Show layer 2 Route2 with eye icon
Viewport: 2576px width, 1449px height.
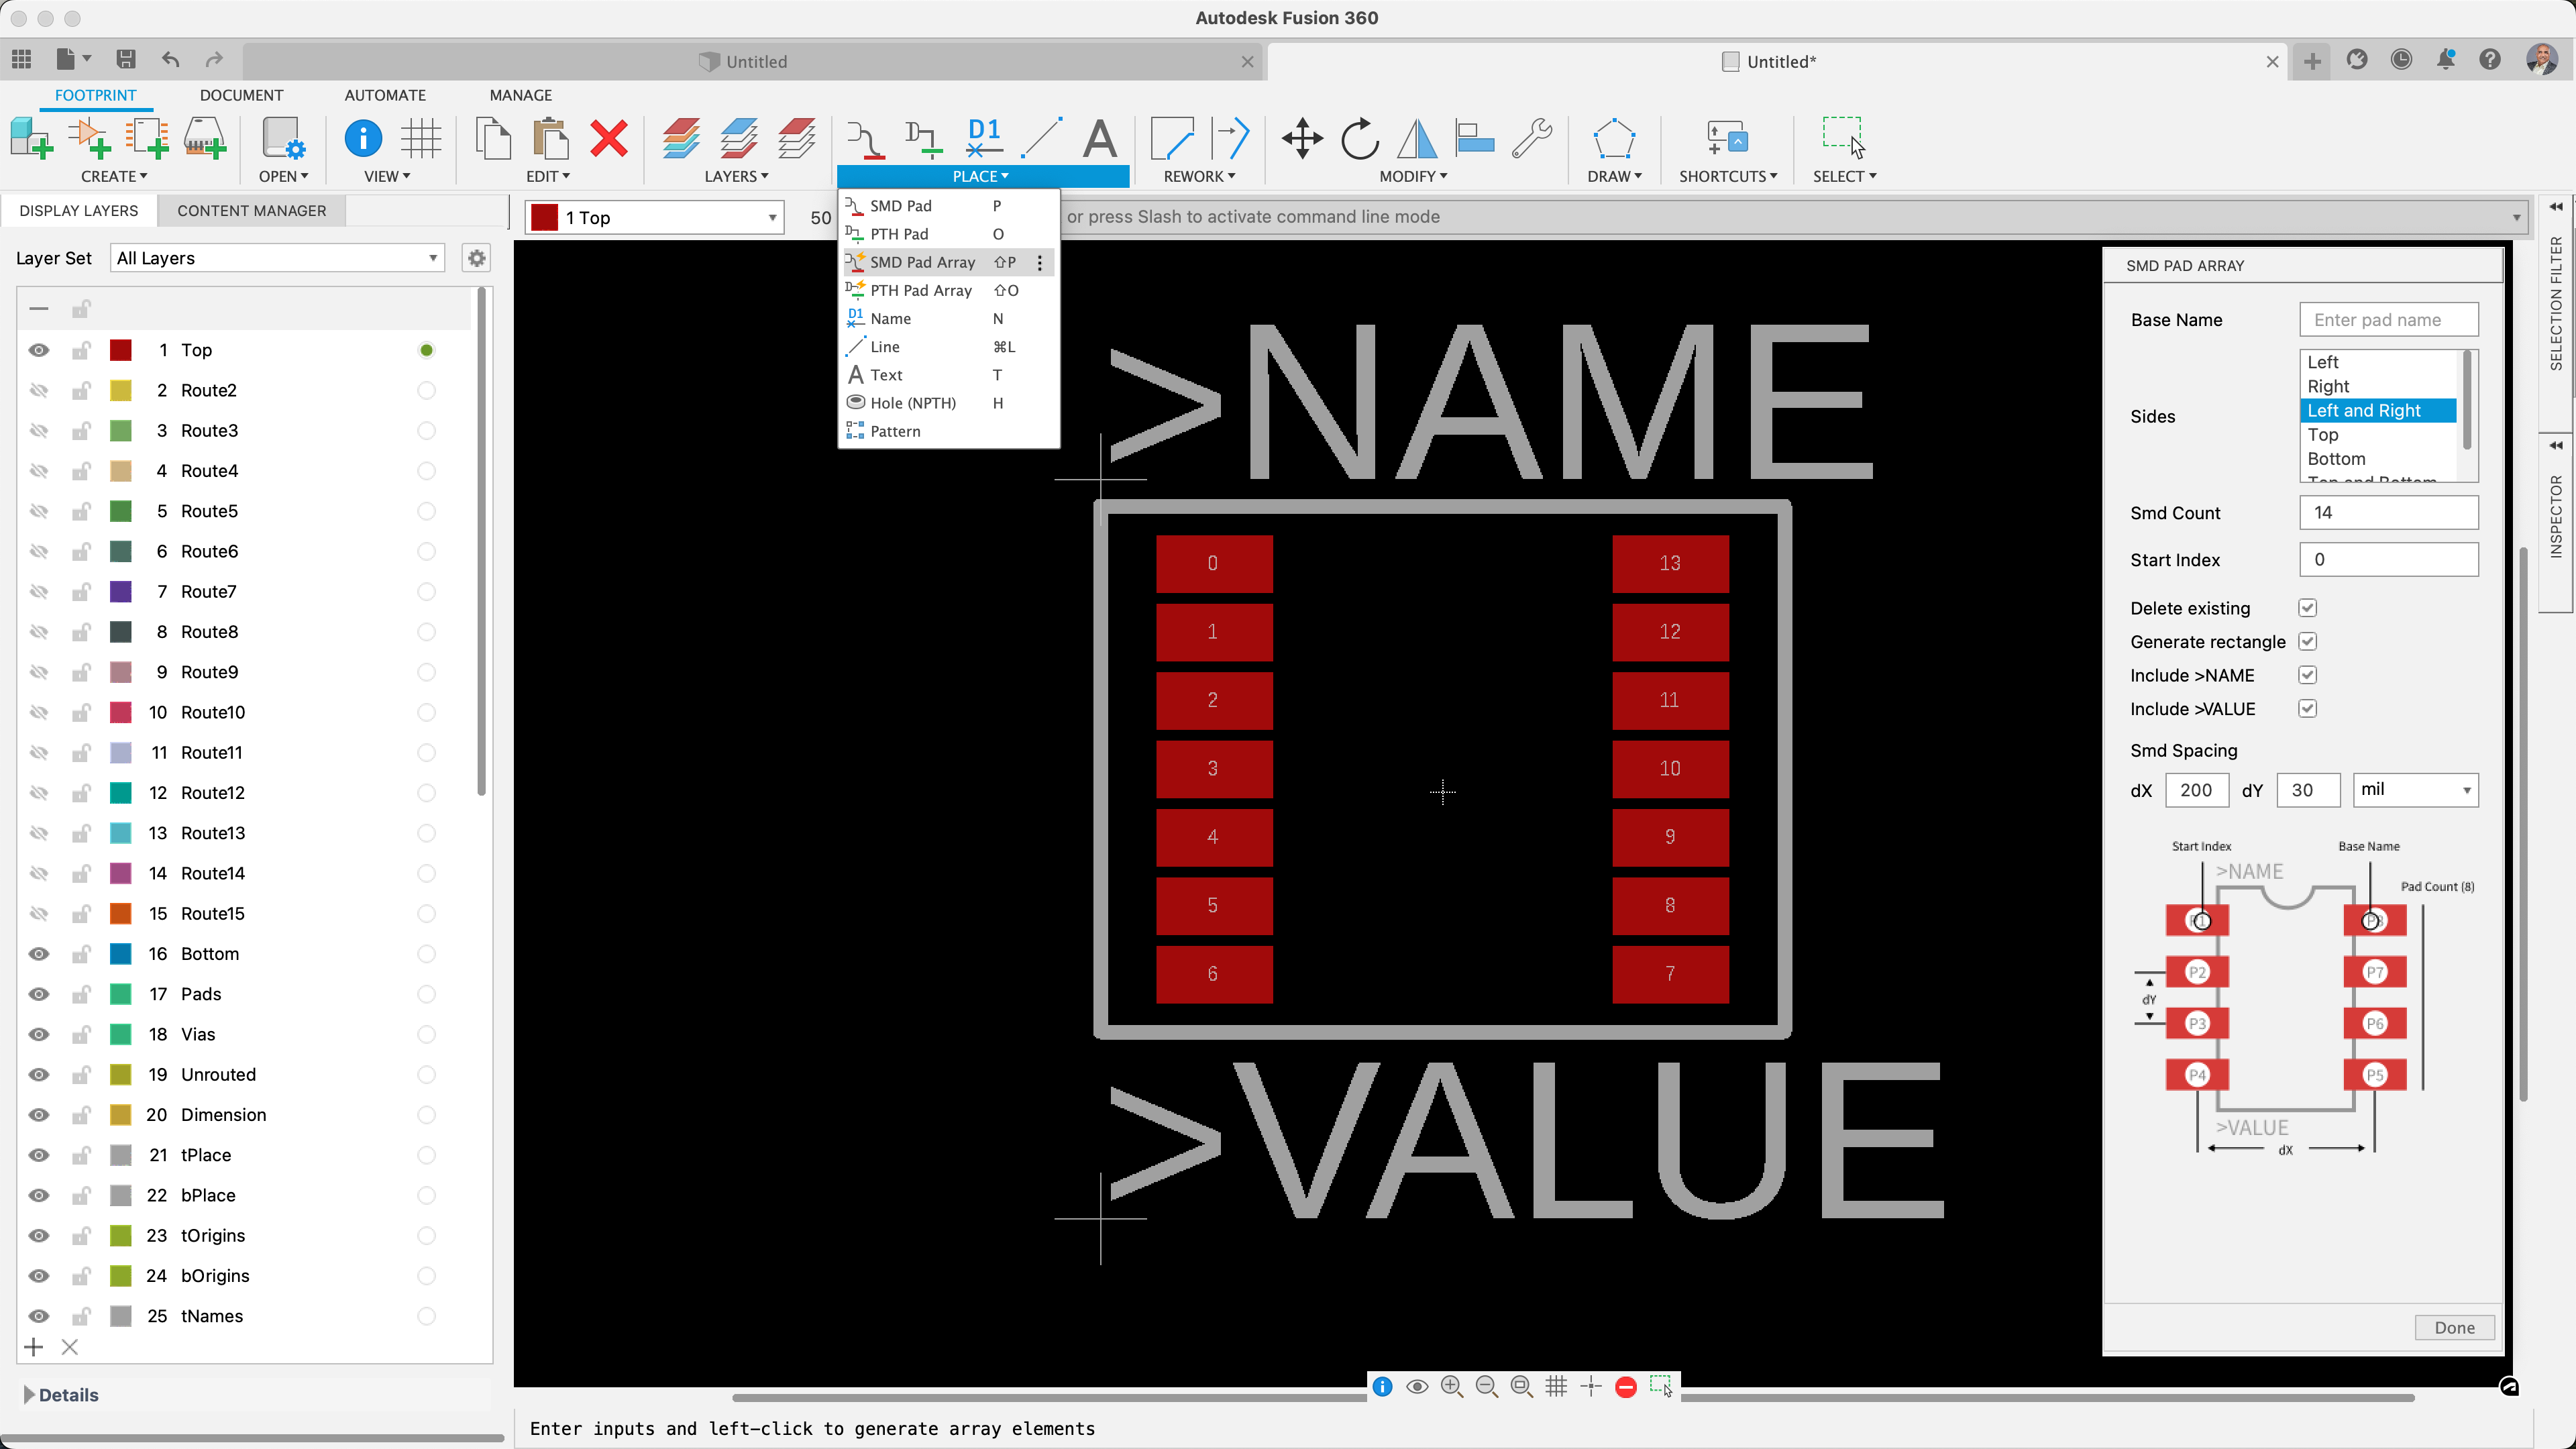tap(38, 390)
